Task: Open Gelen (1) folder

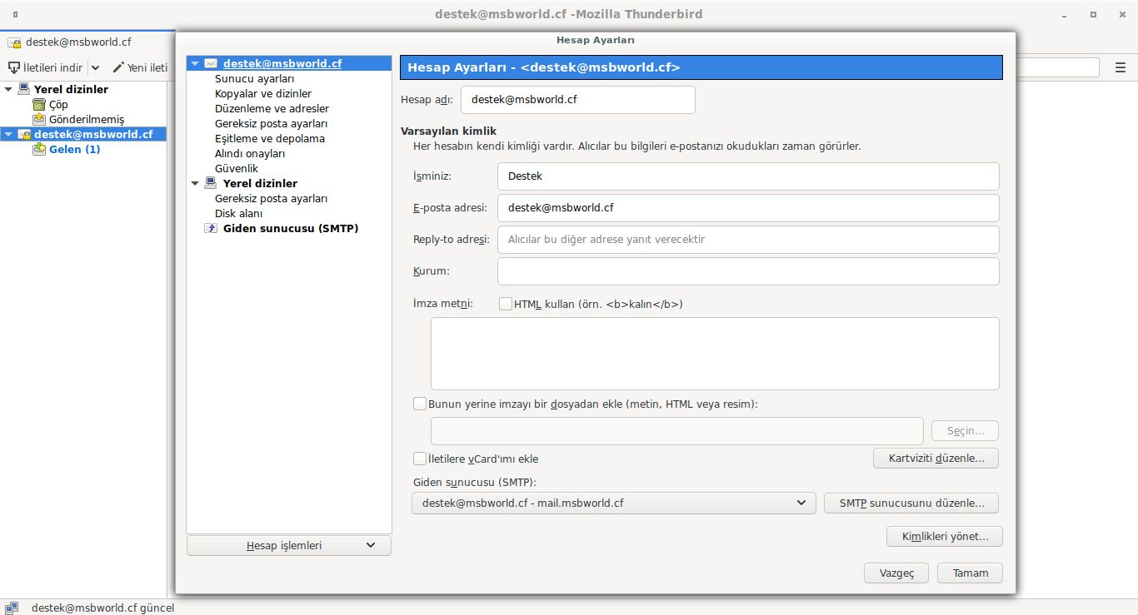Action: click(x=74, y=149)
